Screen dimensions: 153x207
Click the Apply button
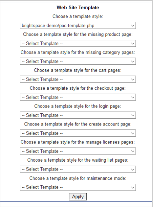(x=78, y=197)
